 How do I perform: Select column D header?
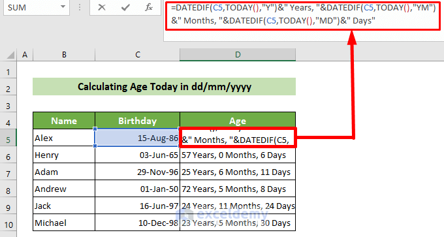pyautogui.click(x=238, y=55)
